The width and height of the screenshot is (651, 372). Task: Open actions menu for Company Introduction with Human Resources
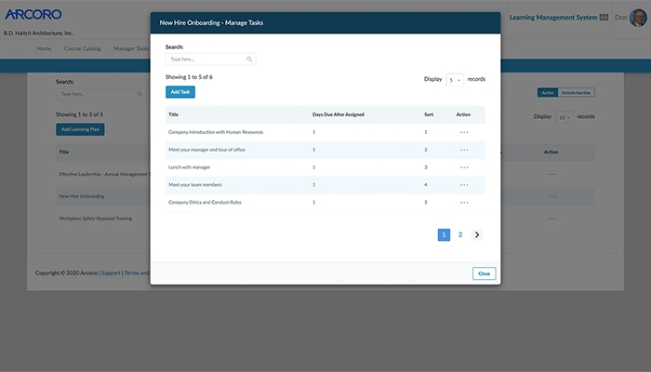[464, 132]
